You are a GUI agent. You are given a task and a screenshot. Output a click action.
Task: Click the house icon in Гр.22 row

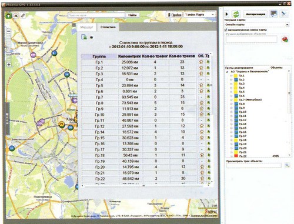(202, 178)
